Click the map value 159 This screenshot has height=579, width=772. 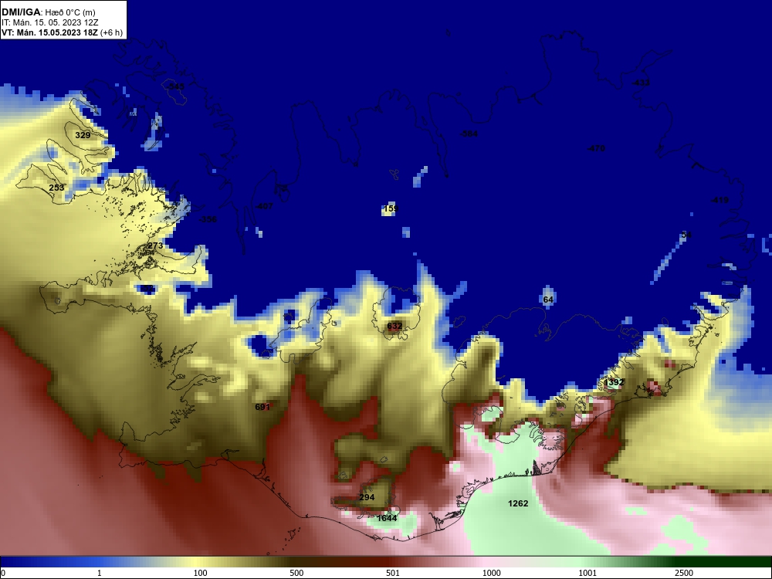click(391, 208)
